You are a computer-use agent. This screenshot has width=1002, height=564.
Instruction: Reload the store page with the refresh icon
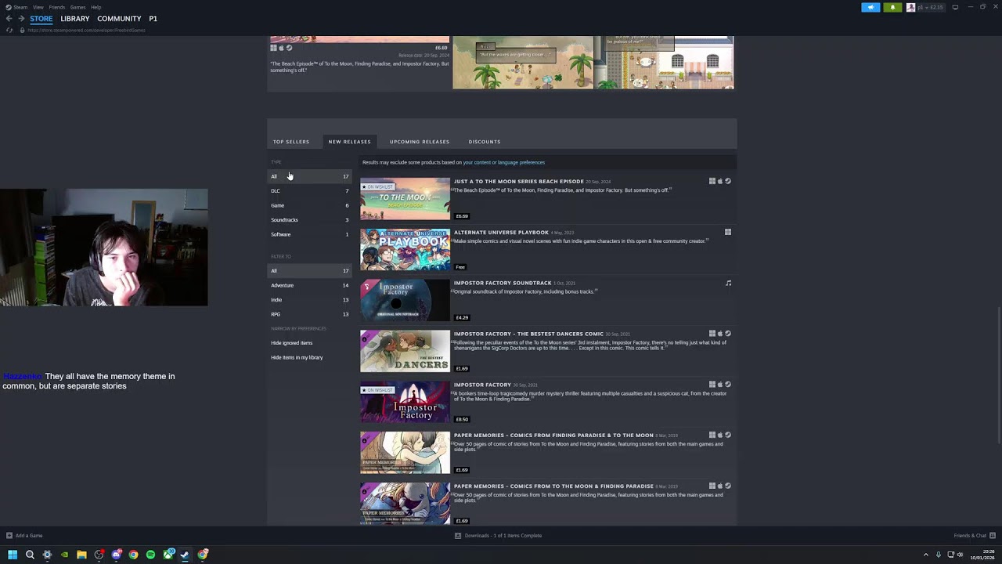click(9, 31)
